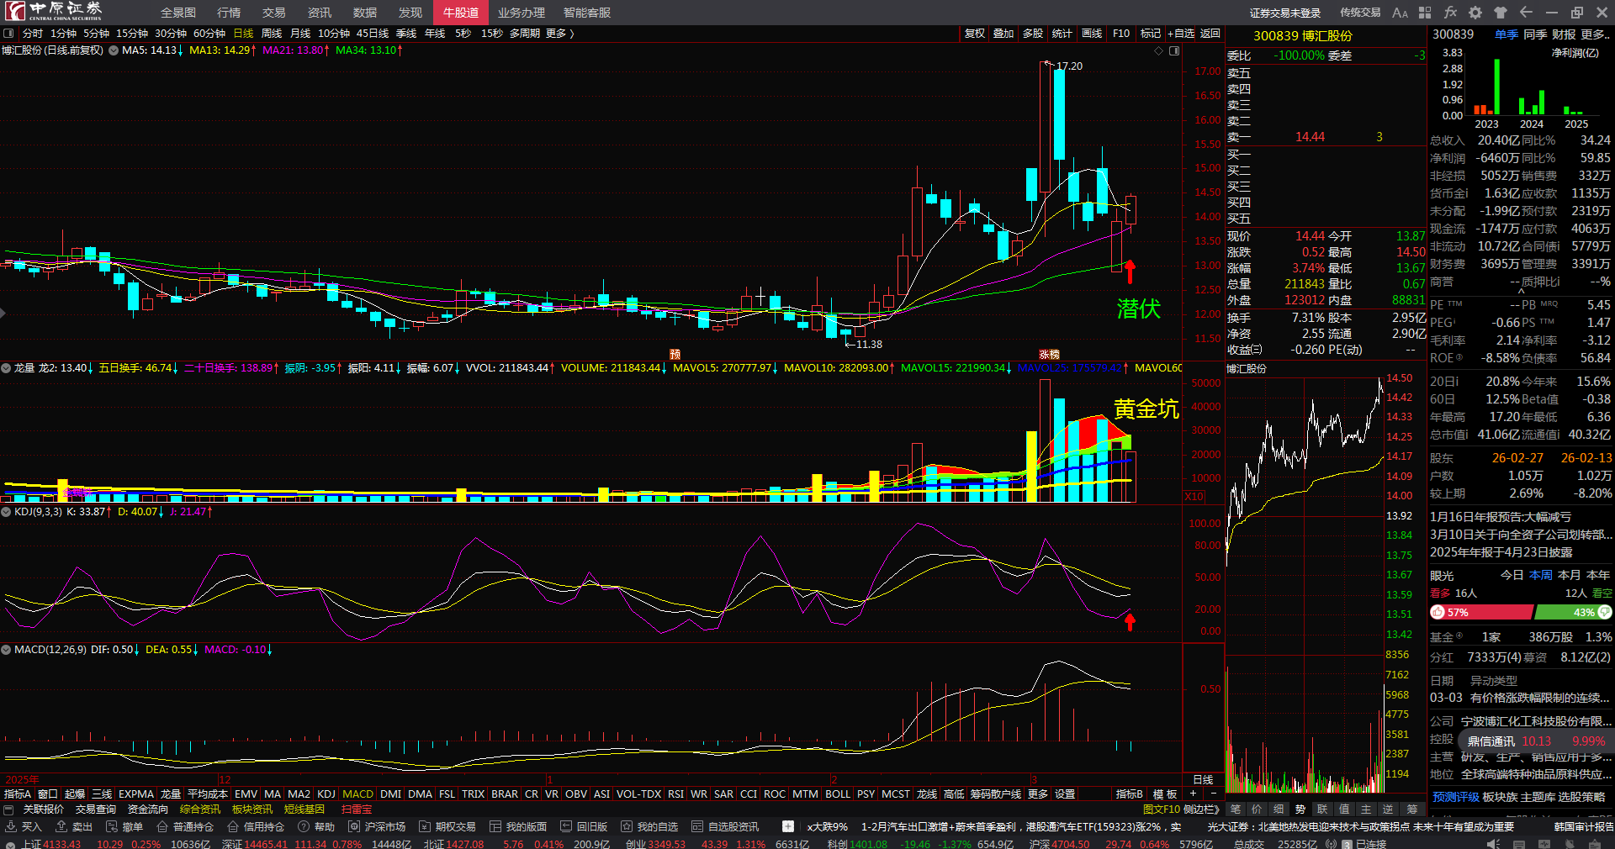1615x849 pixels.
Task: Click the sell (卖出) icon
Action: click(61, 827)
